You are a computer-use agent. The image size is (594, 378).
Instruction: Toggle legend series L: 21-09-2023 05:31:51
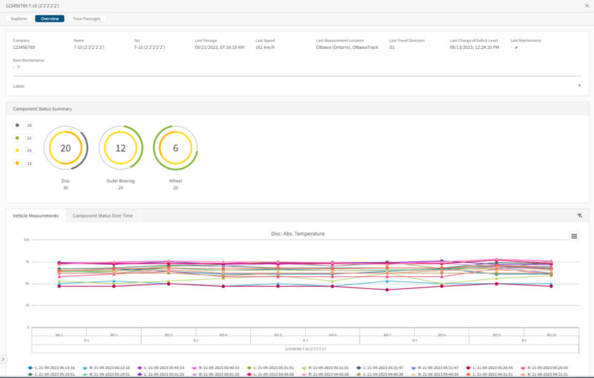click(270, 368)
